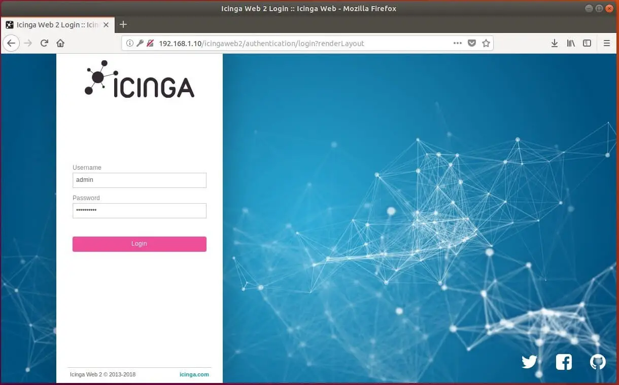
Task: Open a new tab with the plus button
Action: [123, 24]
